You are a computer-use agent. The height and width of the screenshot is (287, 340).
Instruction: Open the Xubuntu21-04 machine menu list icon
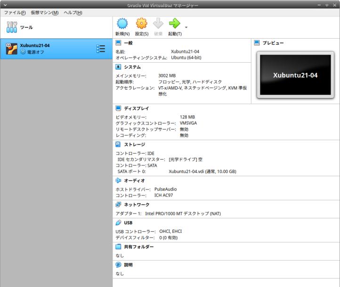click(x=101, y=49)
